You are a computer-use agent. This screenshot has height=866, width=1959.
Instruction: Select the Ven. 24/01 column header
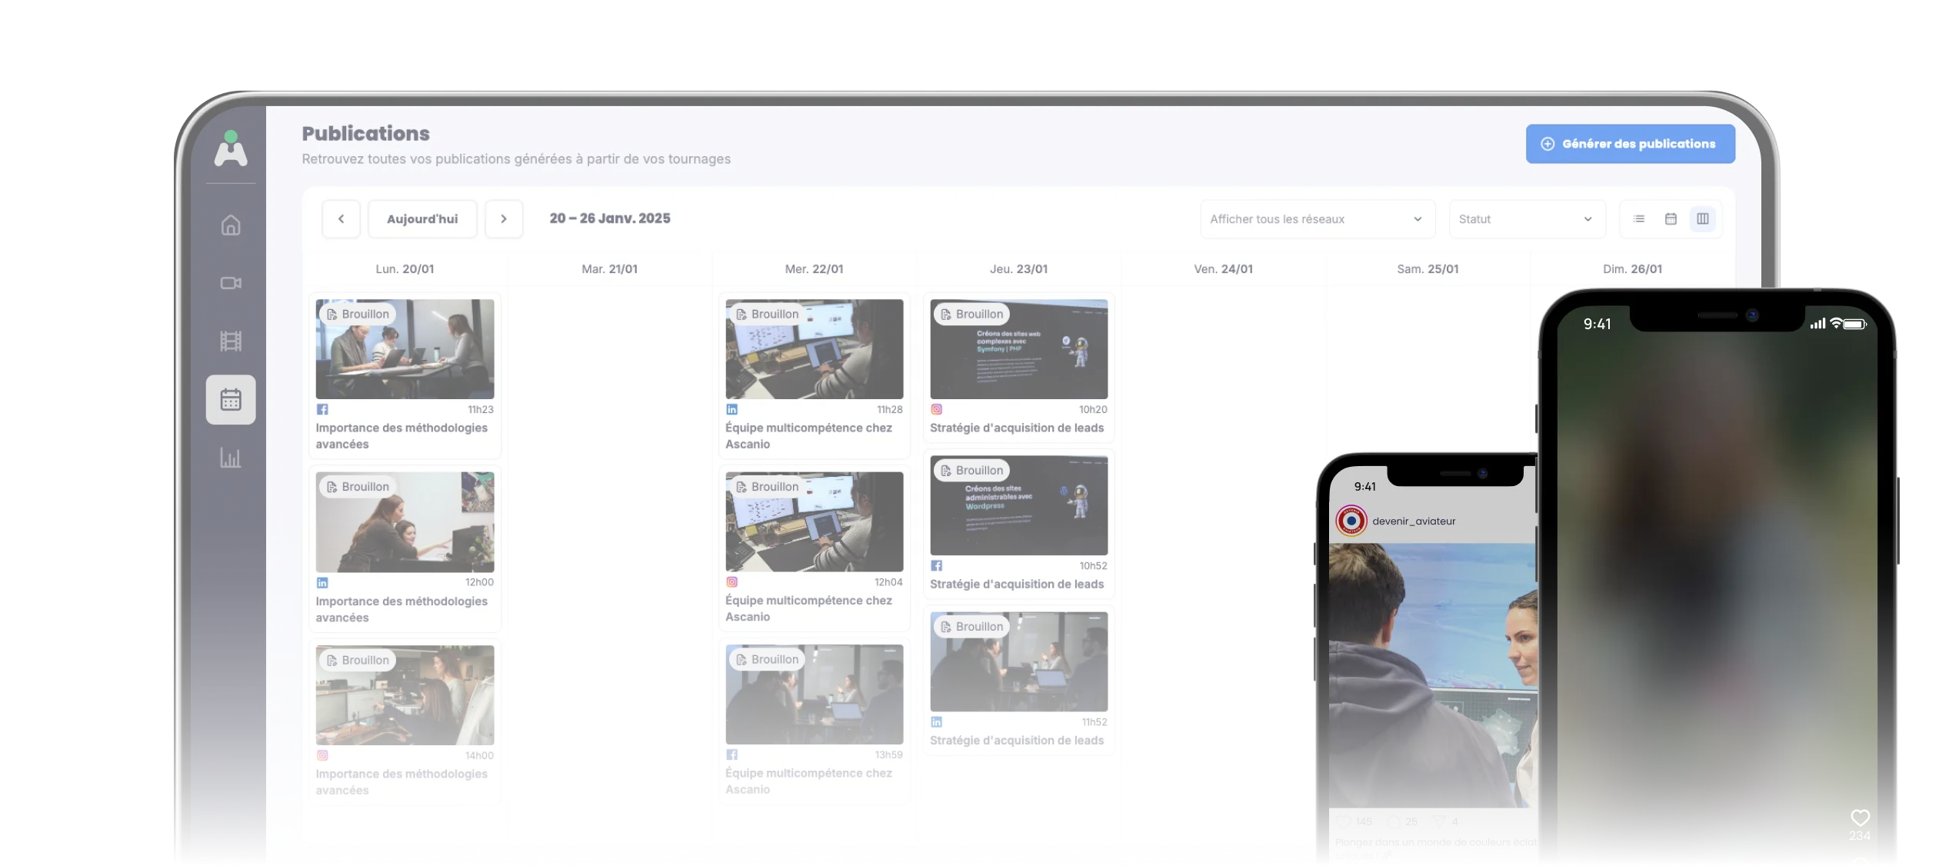[1223, 269]
